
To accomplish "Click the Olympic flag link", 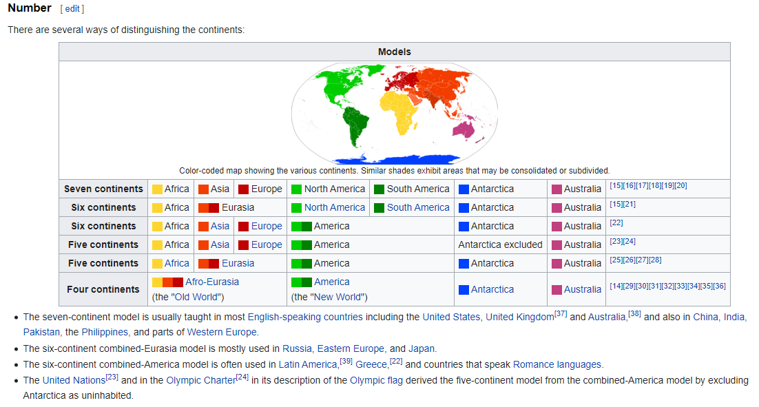I will (377, 380).
